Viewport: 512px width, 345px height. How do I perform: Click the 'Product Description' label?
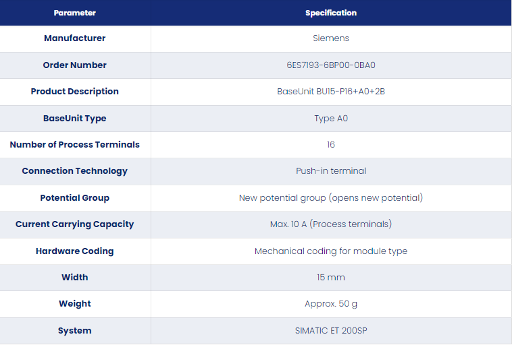pos(75,91)
